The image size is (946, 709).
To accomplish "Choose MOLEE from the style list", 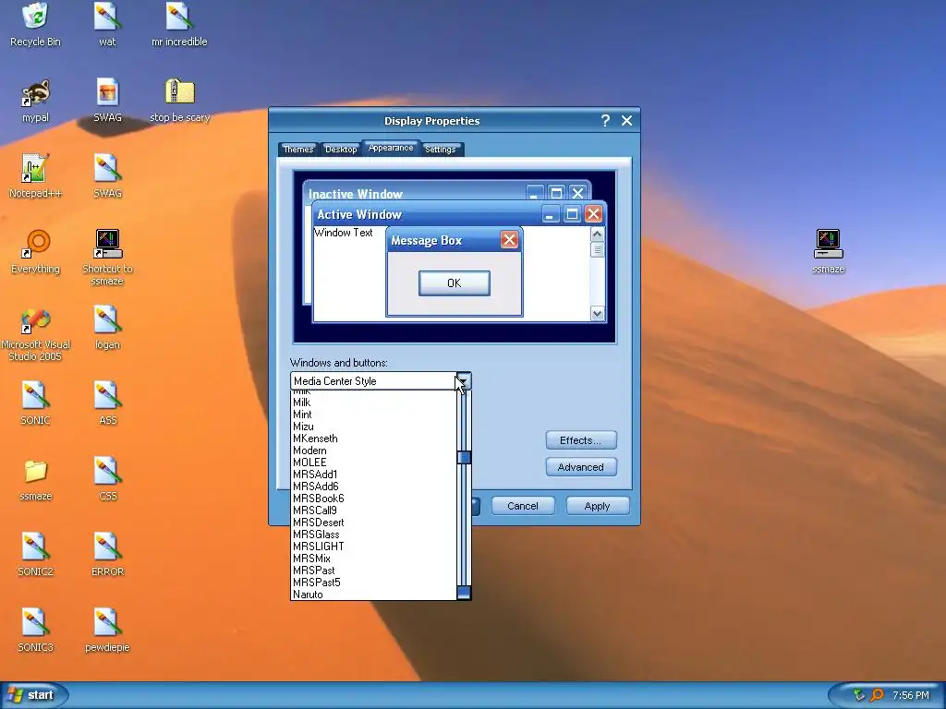I will 373,463.
